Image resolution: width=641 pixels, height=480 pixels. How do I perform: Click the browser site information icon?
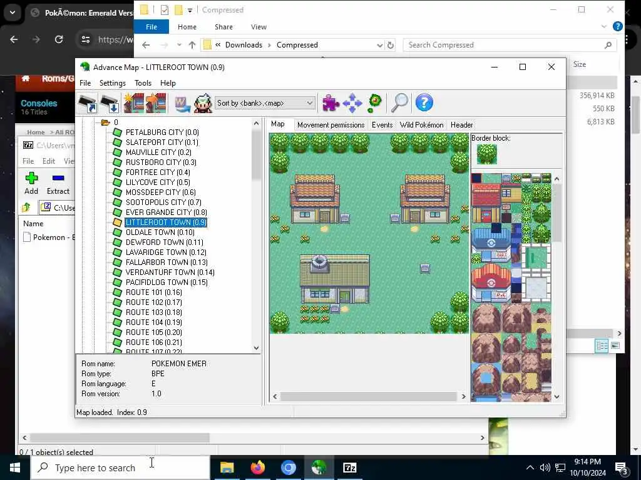point(85,39)
